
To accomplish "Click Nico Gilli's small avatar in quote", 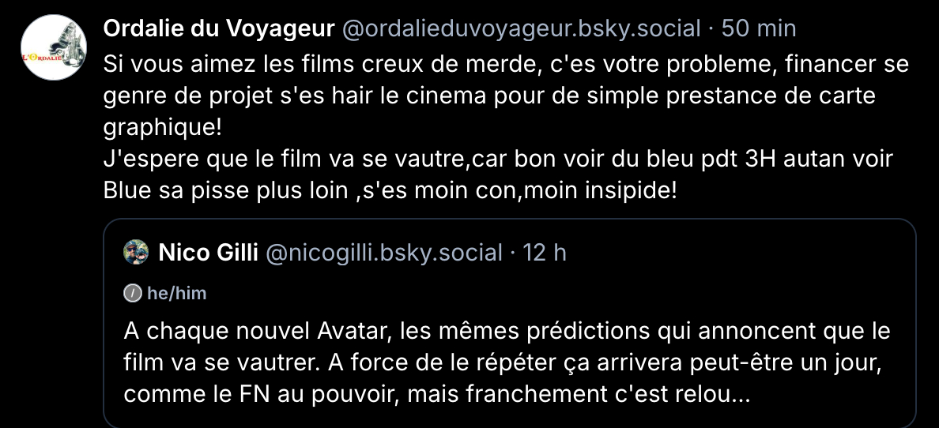I will pyautogui.click(x=137, y=253).
